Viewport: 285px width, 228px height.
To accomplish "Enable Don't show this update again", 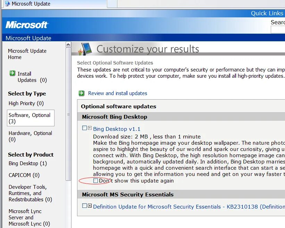I will 95,180.
